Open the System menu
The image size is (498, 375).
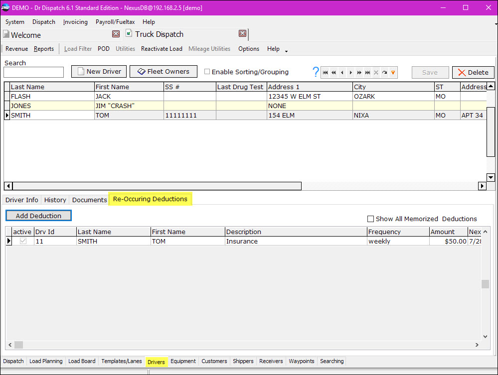point(14,22)
